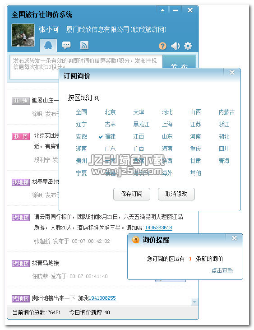Open the QQ penguin inquiry tab
The height and width of the screenshot is (330, 254).
pos(48,45)
